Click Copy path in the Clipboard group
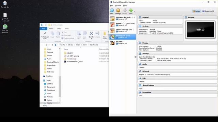Viewport: 218px width, 122px height. click(x=66, y=35)
